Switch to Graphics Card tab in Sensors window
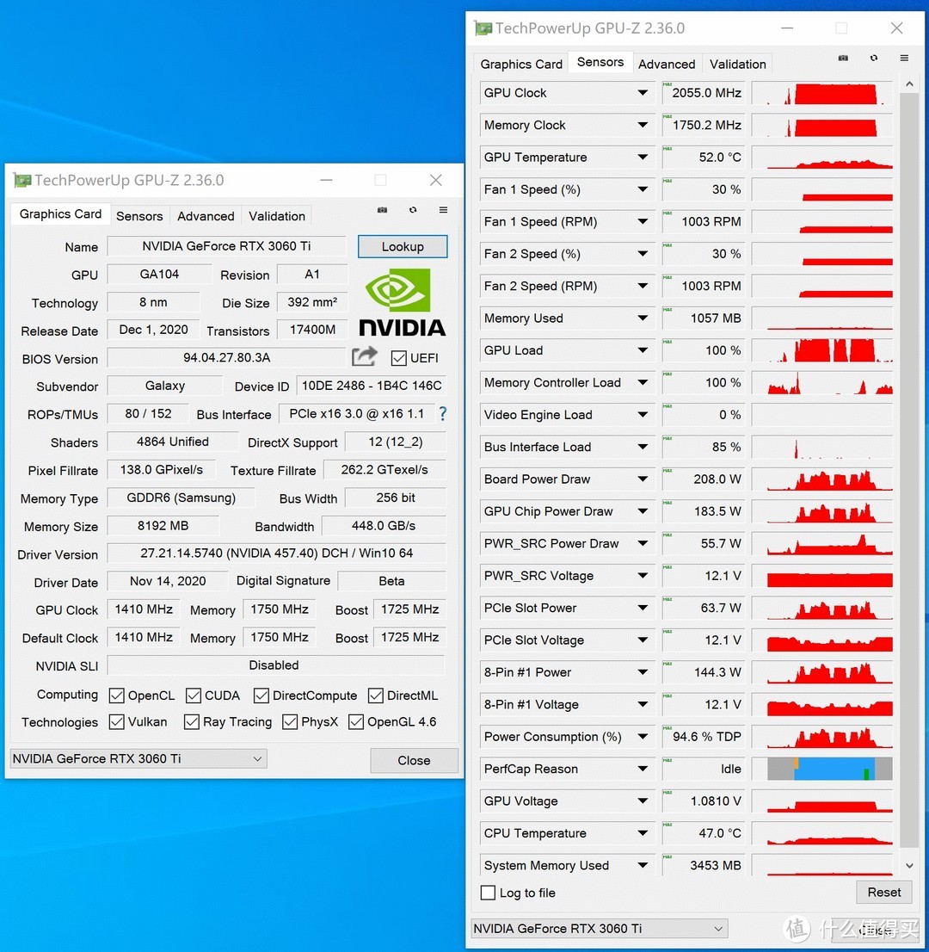 521,65
